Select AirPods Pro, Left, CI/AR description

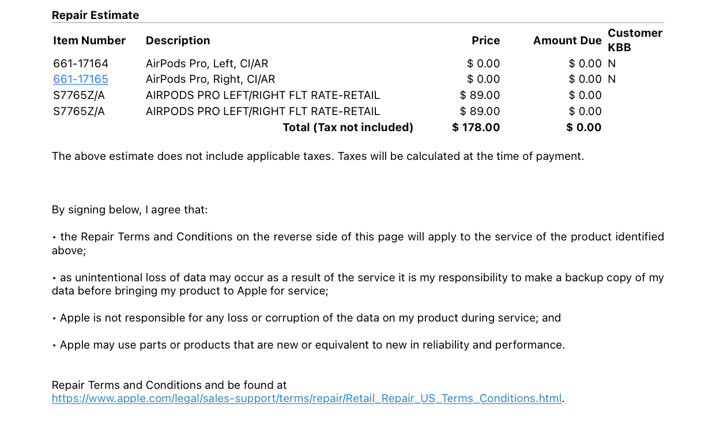[207, 63]
